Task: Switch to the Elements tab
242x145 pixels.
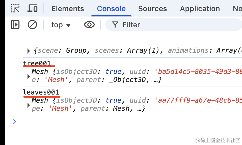Action: coord(68,9)
